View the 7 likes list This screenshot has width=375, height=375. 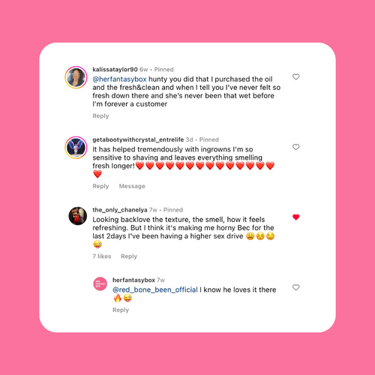(x=102, y=256)
